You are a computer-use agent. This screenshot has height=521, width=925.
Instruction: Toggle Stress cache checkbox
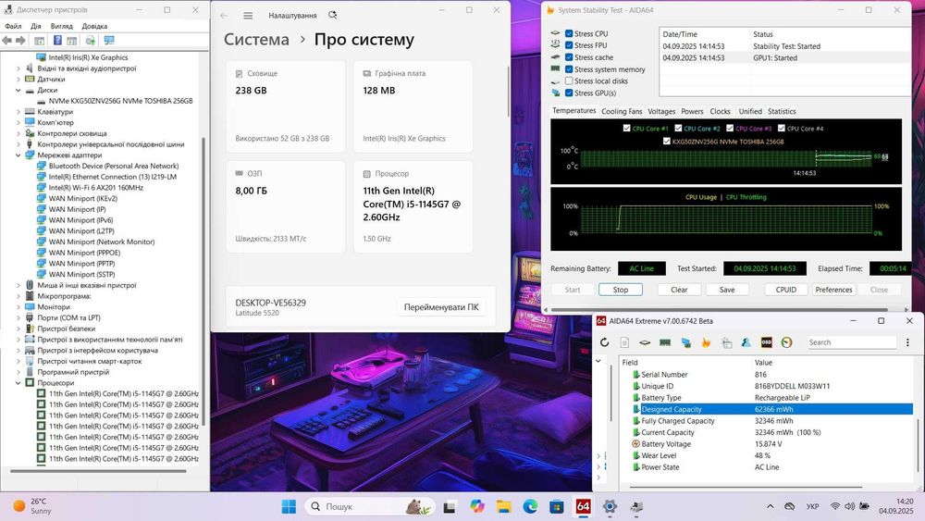tap(569, 57)
